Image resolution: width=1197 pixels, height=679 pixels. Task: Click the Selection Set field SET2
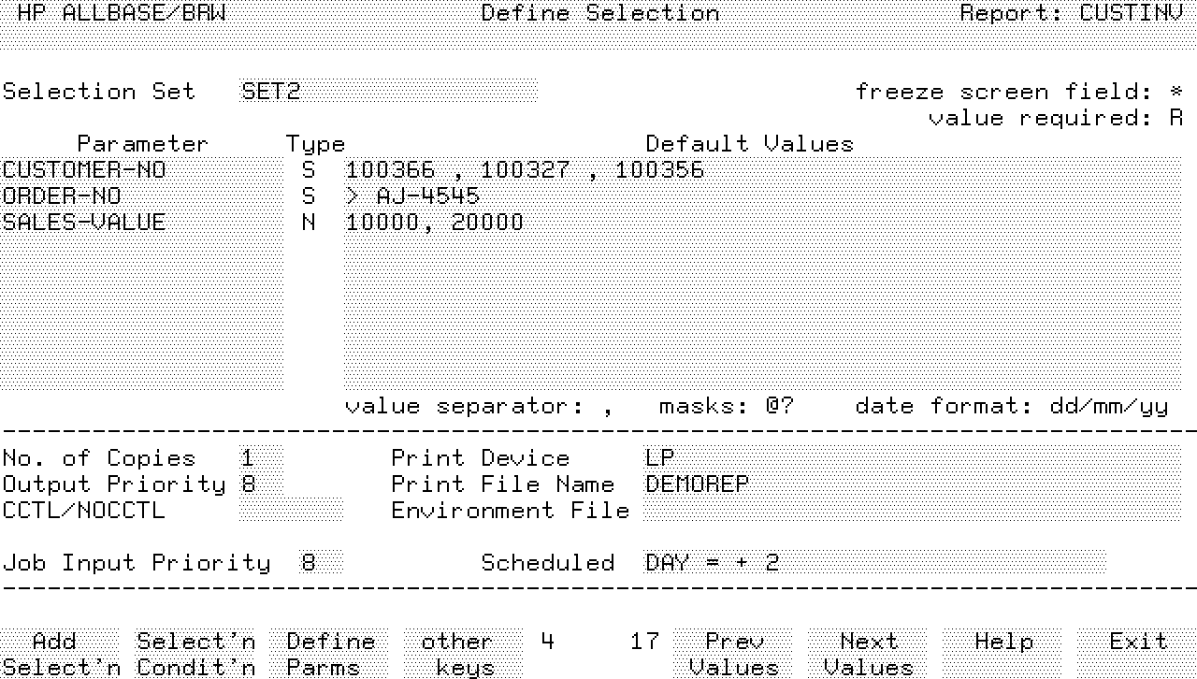coord(387,92)
